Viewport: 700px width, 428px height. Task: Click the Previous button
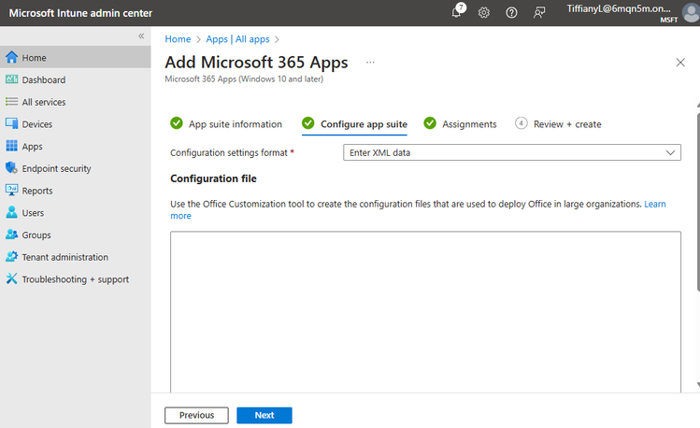[x=196, y=415]
